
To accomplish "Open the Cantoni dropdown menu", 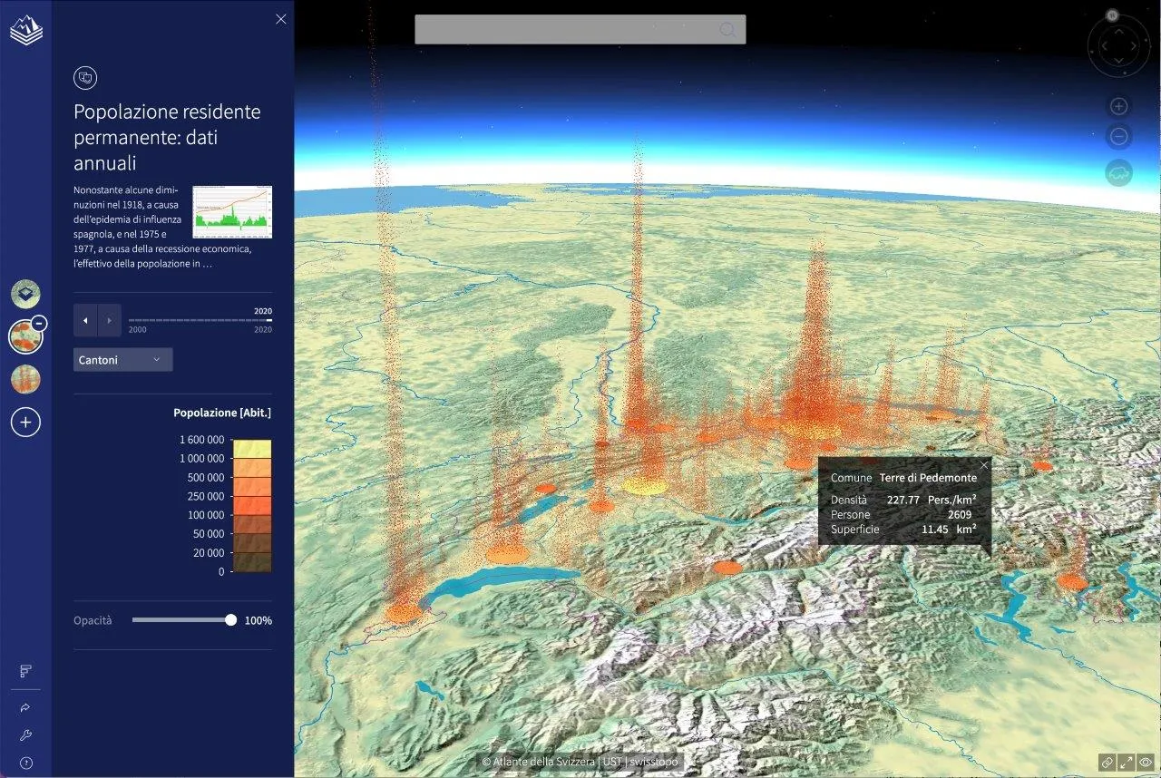I will tap(122, 360).
